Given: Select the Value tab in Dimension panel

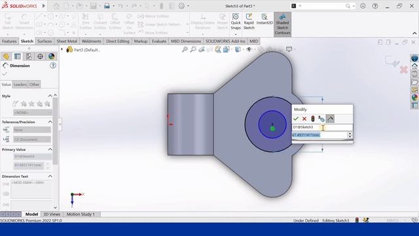Looking at the screenshot, I should pyautogui.click(x=6, y=85).
